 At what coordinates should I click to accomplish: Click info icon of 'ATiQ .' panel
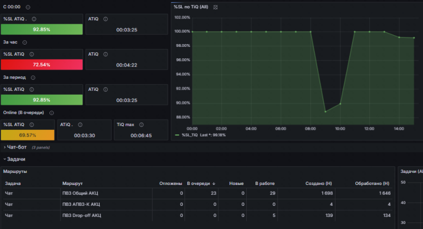[80, 124]
